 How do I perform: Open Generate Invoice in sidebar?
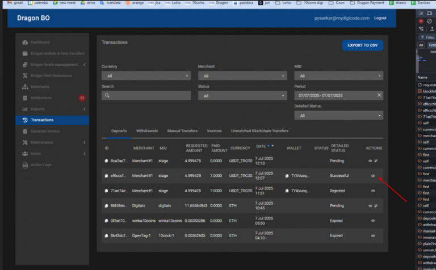click(x=52, y=132)
